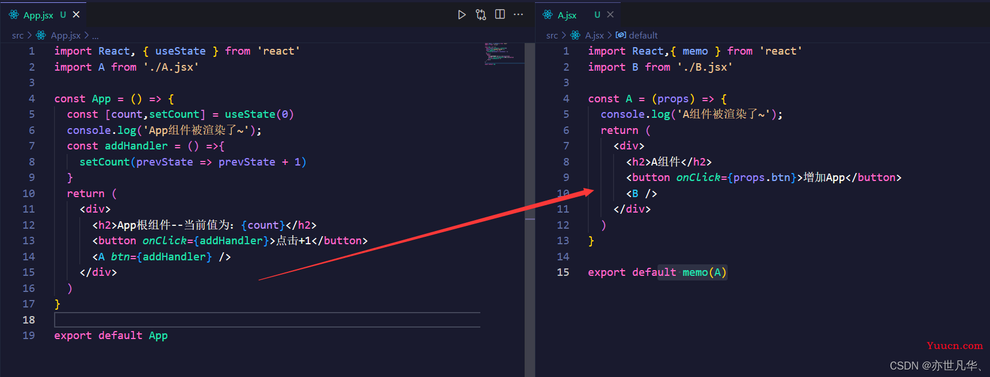This screenshot has height=377, width=990.
Task: Close the App.jsx tab
Action: 76,15
